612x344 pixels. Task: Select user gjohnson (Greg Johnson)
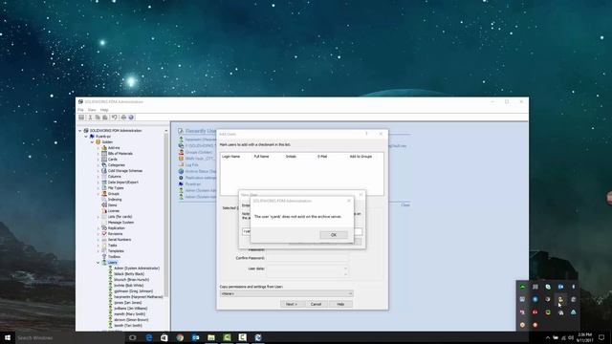point(134,290)
